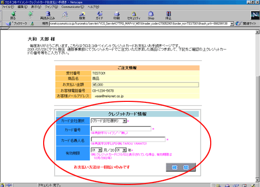Image resolution: width=260 pixels, height=187 pixels.
Task: Click the カード名義人名 cardholder name field
Action: tap(128, 139)
